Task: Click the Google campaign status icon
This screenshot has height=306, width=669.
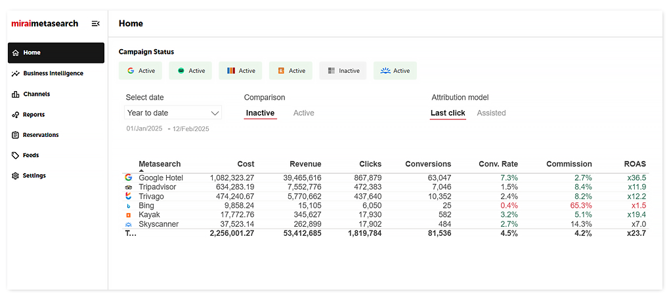Action: (131, 71)
